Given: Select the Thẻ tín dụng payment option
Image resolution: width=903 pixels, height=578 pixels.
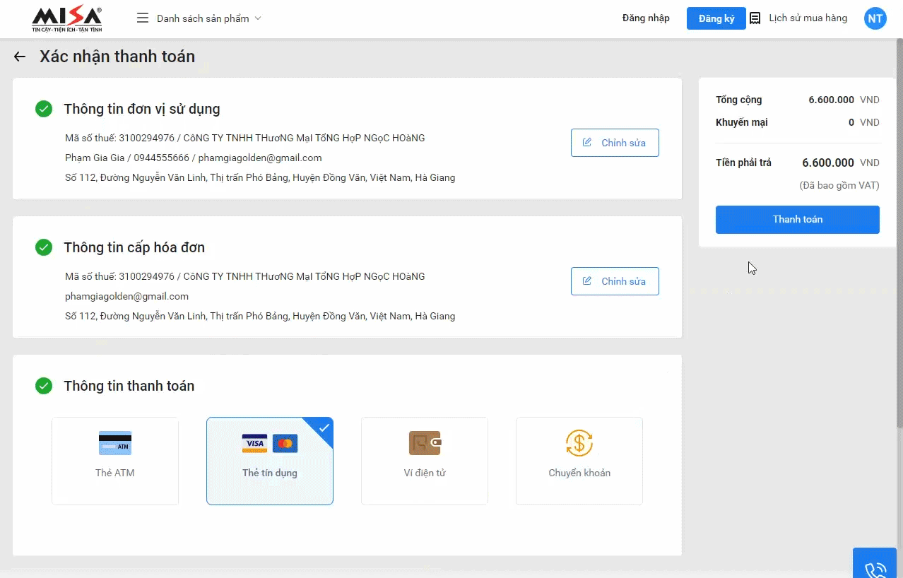Looking at the screenshot, I should pyautogui.click(x=270, y=473).
